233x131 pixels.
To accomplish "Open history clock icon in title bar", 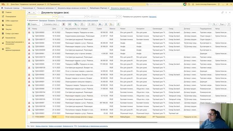I will coord(189,4).
